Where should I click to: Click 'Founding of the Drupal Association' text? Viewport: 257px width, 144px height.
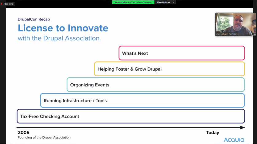[x=44, y=138]
